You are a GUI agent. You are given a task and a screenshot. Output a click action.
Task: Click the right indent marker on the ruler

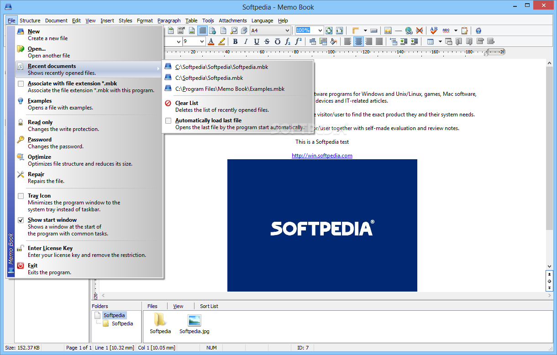[x=486, y=53]
